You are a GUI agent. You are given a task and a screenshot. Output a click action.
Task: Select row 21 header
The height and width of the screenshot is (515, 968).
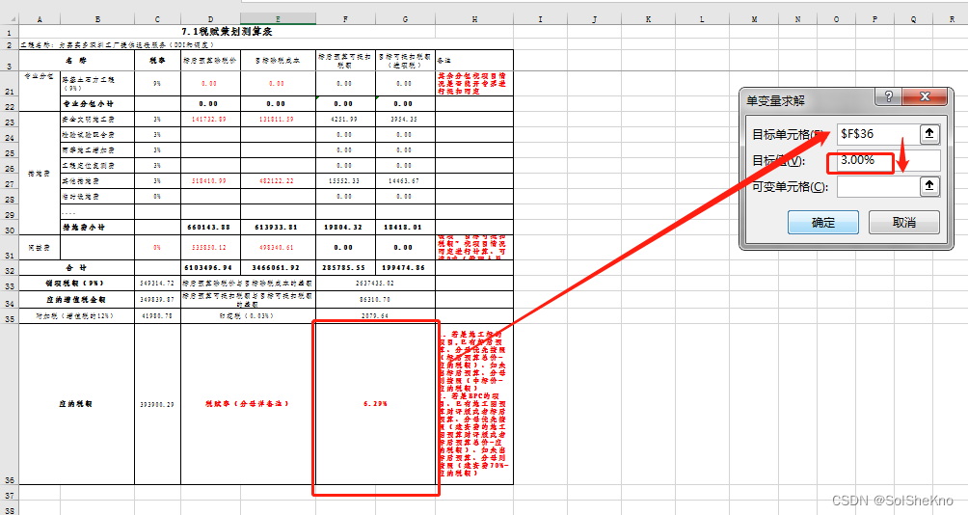click(x=10, y=83)
